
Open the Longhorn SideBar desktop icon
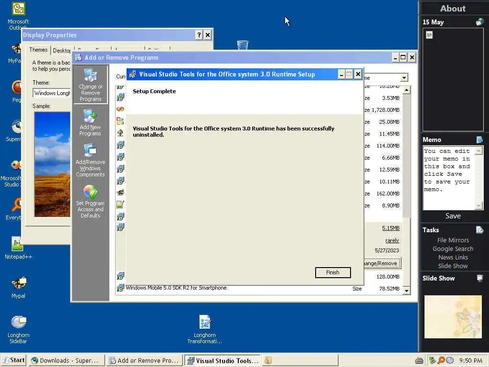18,330
